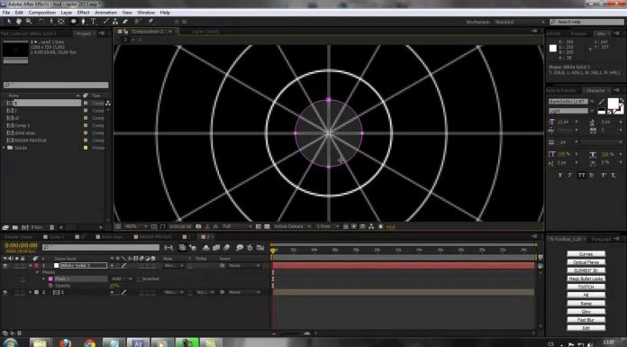Click the Curves button in toolbar panel

(x=586, y=254)
